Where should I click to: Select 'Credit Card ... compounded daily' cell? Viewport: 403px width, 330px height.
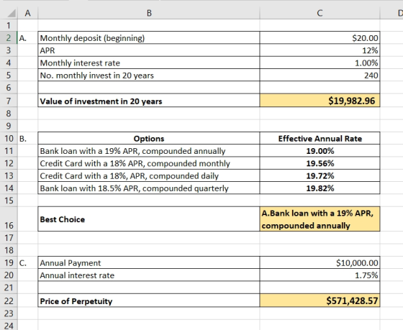149,175
